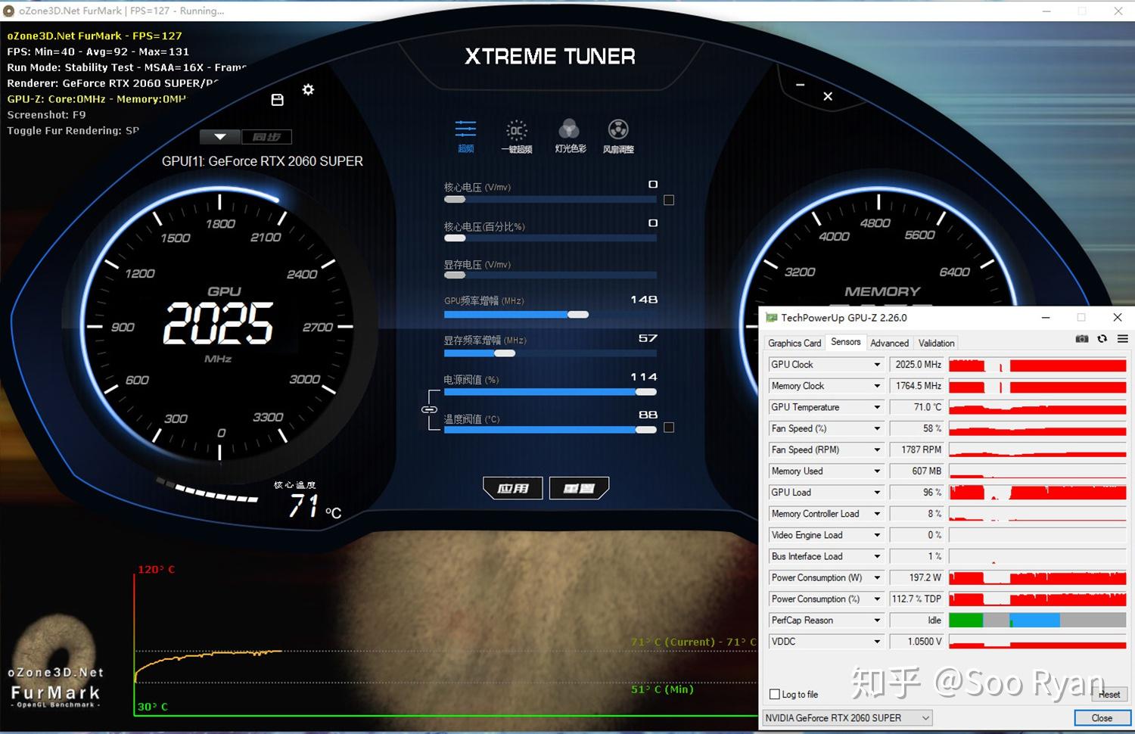The width and height of the screenshot is (1135, 734).
Task: Click the link icon joining power and temperature limits
Action: (x=429, y=409)
